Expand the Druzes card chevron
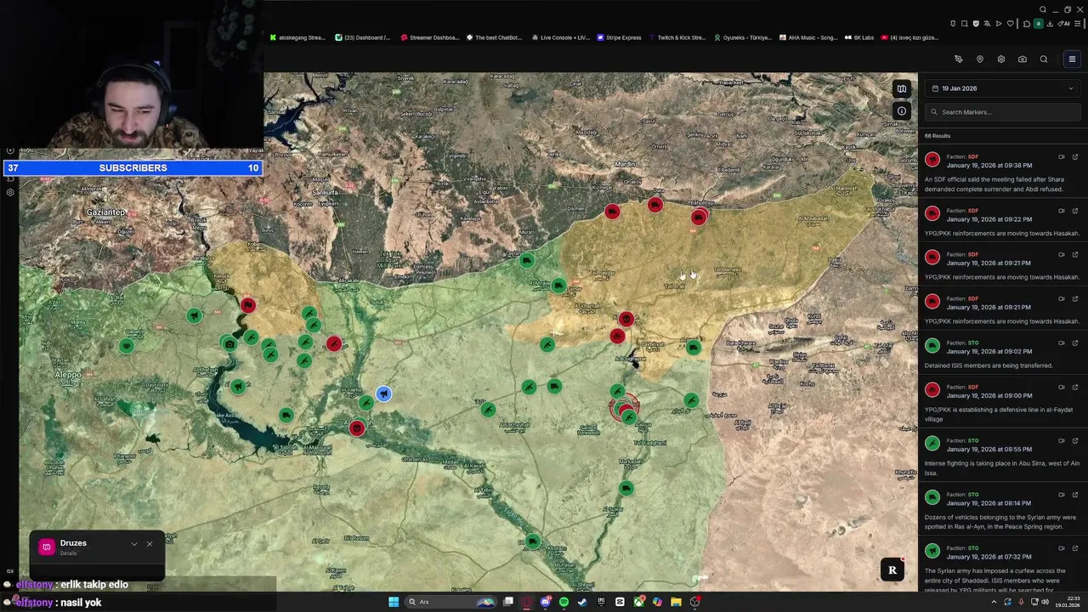The width and height of the screenshot is (1088, 612). coord(134,544)
